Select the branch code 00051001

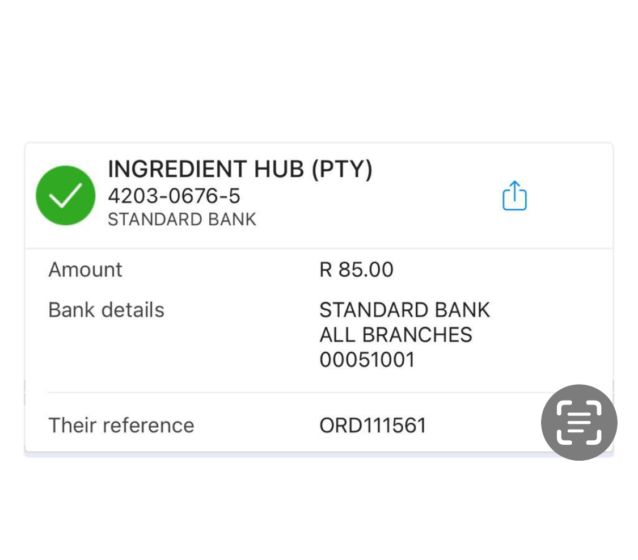tap(367, 360)
